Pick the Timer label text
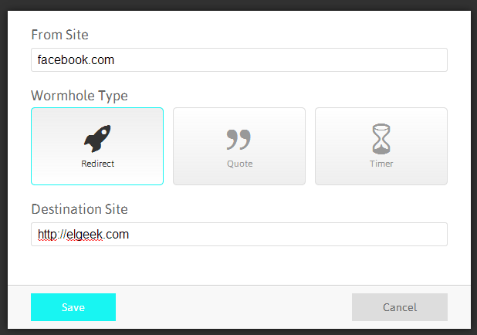Screen dimensions: 477x335 coord(381,164)
